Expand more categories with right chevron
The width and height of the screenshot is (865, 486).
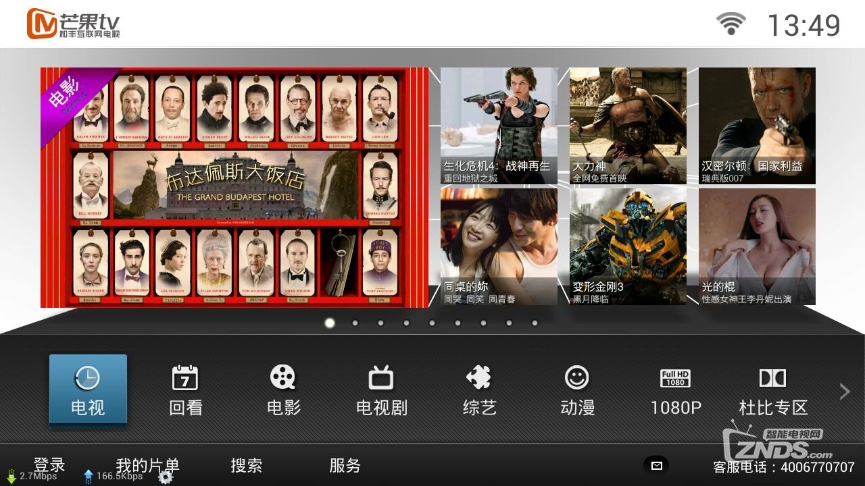[844, 391]
